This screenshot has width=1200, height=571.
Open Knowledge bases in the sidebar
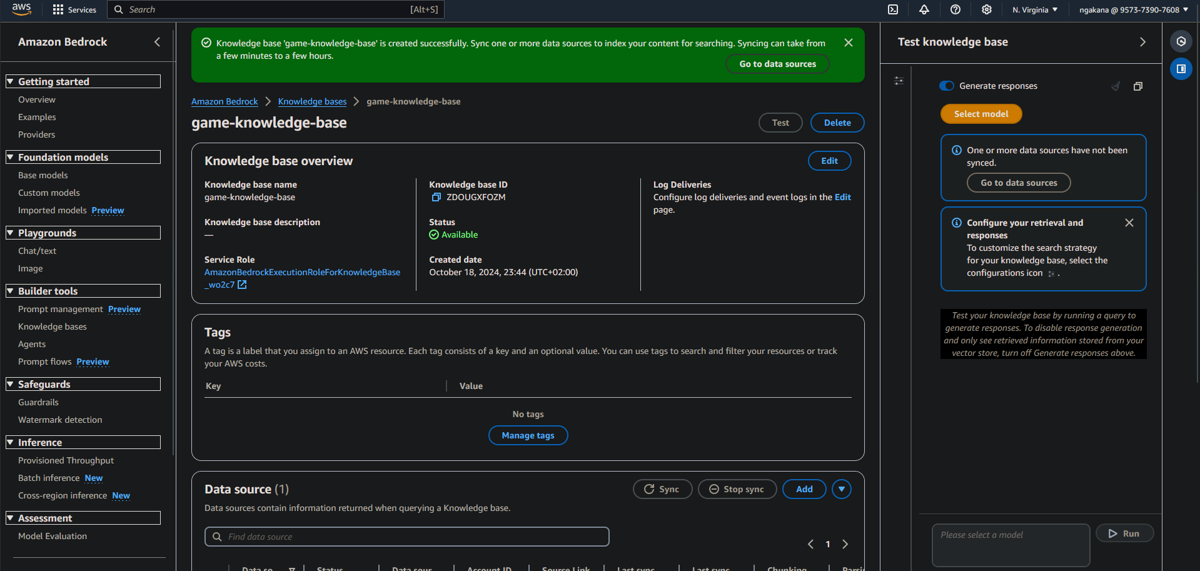click(x=53, y=326)
